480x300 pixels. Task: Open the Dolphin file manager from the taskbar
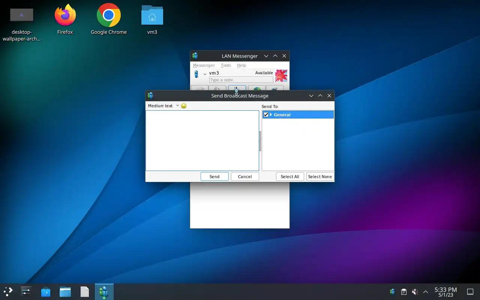click(x=65, y=291)
